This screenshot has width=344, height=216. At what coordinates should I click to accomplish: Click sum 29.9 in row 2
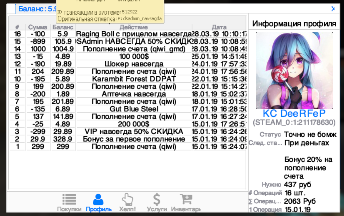38,139
